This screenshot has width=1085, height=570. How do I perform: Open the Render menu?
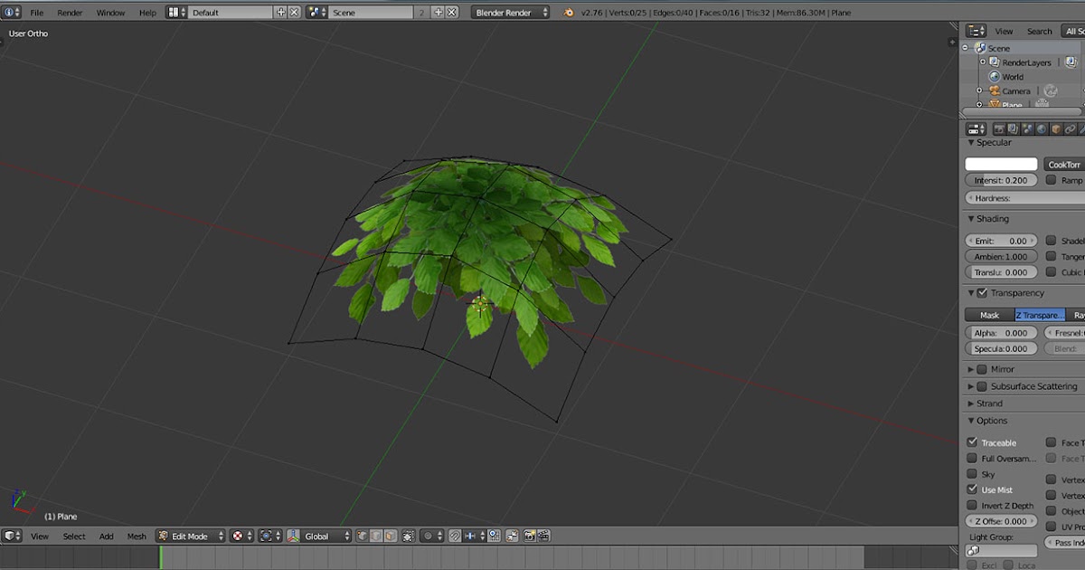[70, 12]
